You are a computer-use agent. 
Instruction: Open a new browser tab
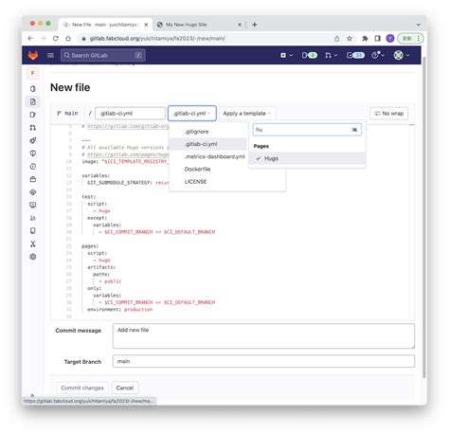pyautogui.click(x=255, y=25)
